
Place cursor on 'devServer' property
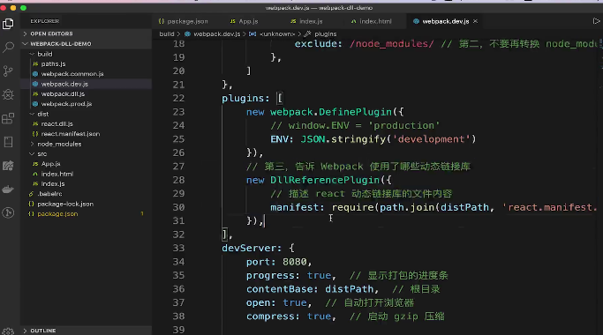pos(248,248)
